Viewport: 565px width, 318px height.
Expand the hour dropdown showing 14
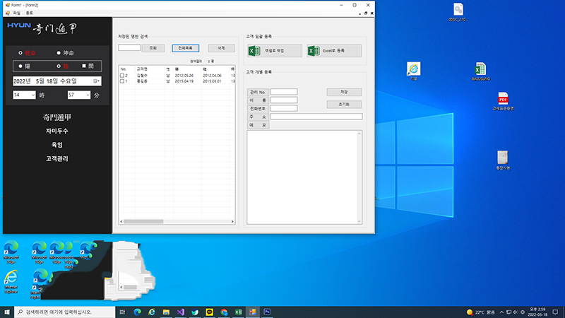pyautogui.click(x=32, y=95)
